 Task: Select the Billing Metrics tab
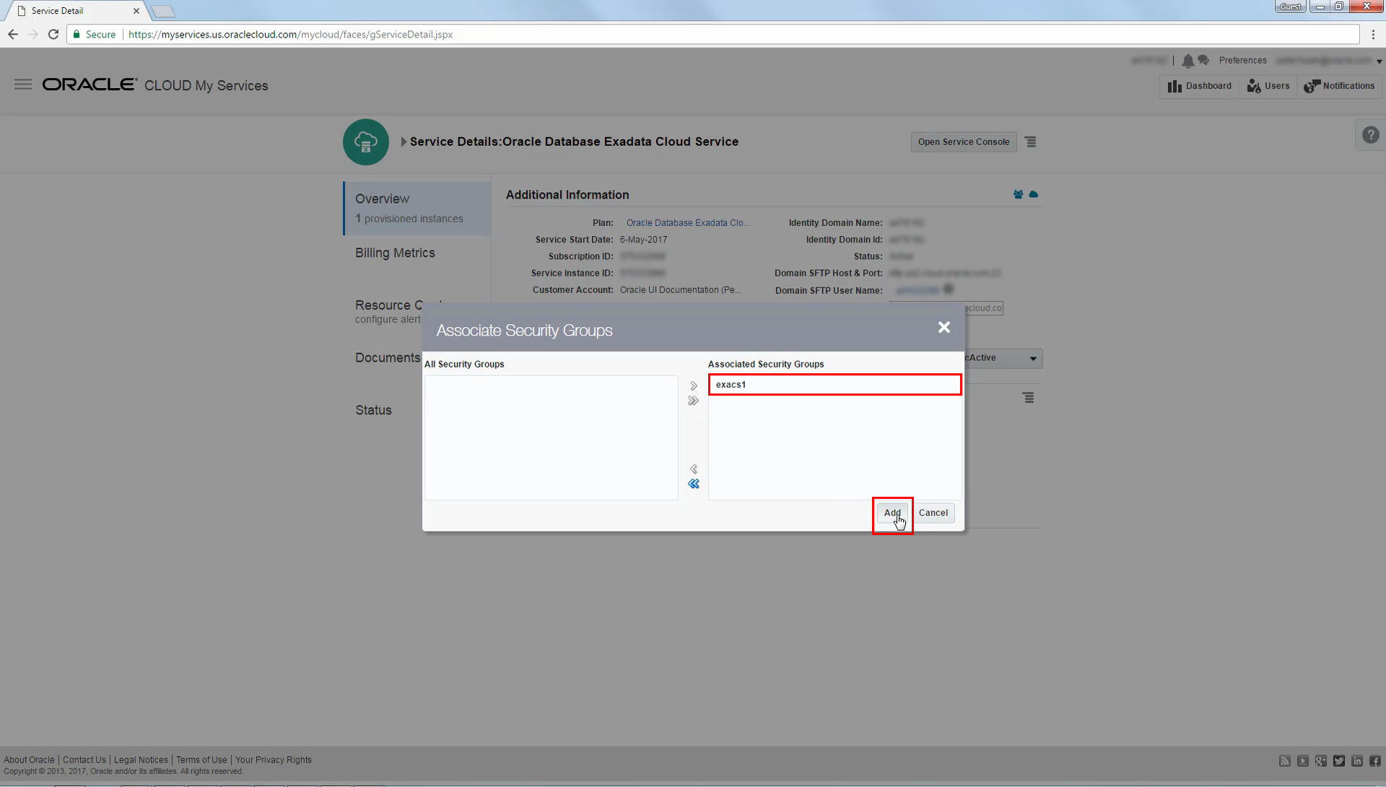(395, 253)
